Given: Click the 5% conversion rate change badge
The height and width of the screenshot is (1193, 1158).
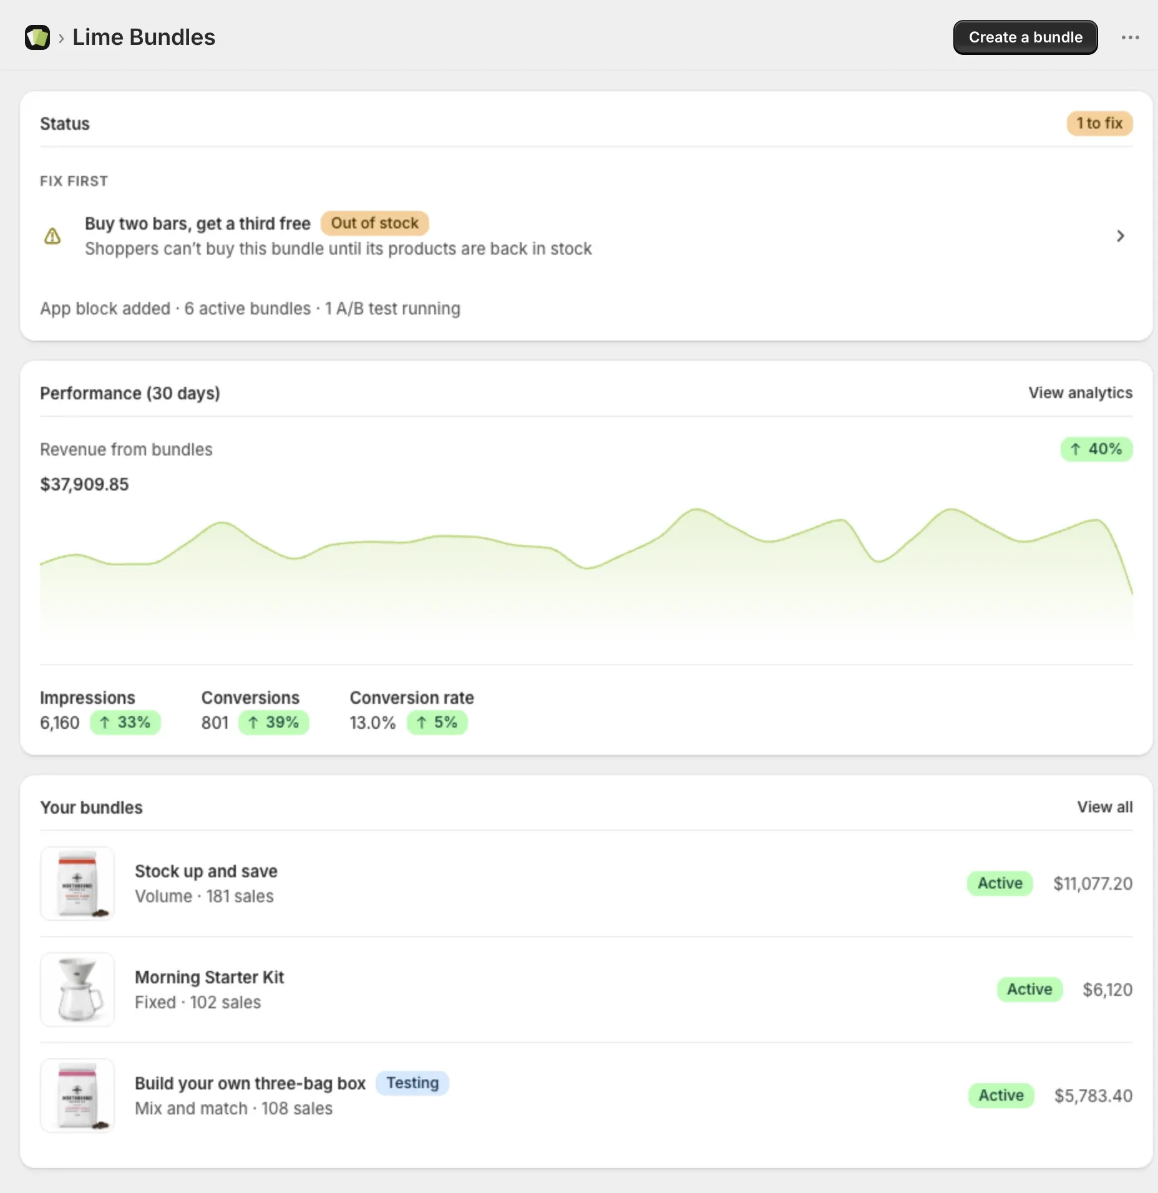Looking at the screenshot, I should (x=437, y=723).
